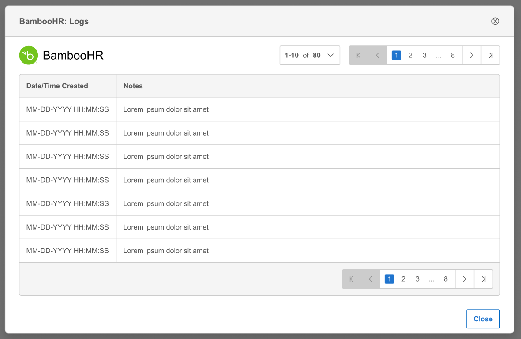The width and height of the screenshot is (521, 339).
Task: Click the Close button
Action: [x=483, y=319]
